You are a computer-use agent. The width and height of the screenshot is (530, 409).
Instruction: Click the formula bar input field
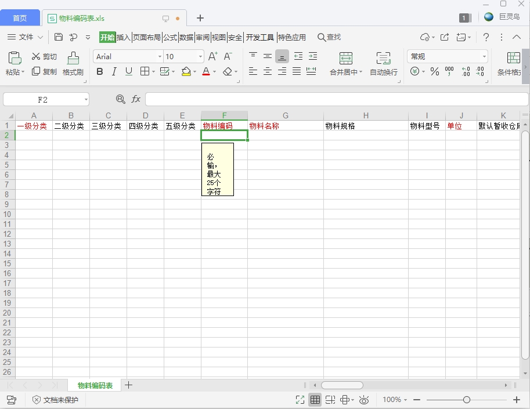[x=337, y=99]
